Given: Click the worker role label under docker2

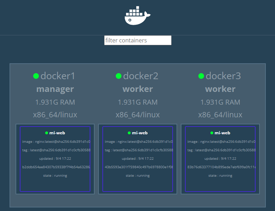Looking at the screenshot, I should click(x=138, y=89).
